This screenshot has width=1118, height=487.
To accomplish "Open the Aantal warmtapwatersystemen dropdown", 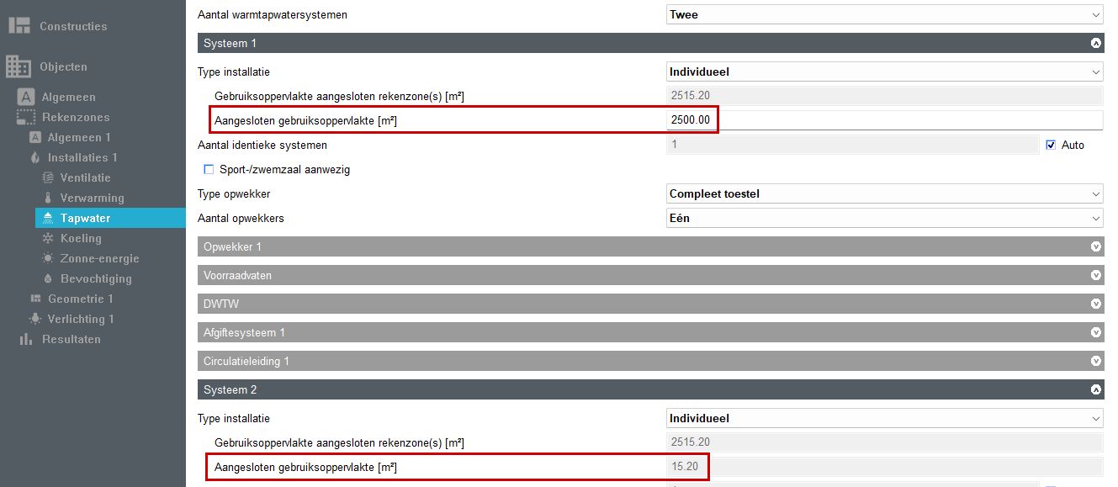I will coord(883,14).
